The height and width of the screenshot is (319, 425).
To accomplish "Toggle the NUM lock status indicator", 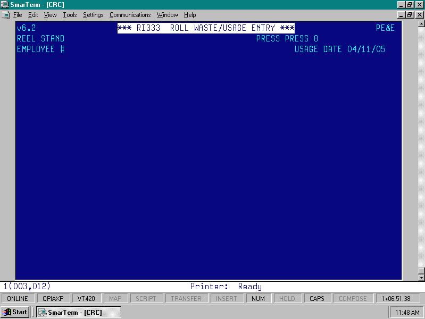I will 258,299.
